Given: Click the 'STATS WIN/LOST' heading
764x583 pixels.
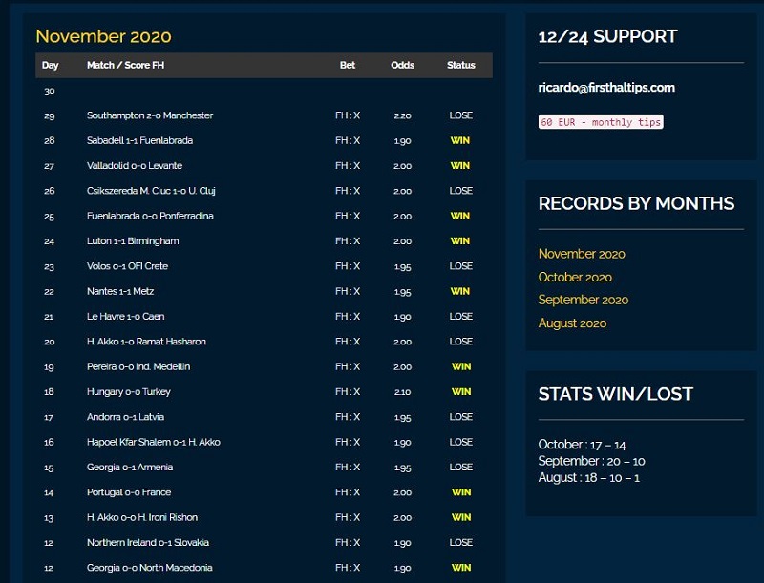Looking at the screenshot, I should tap(616, 394).
